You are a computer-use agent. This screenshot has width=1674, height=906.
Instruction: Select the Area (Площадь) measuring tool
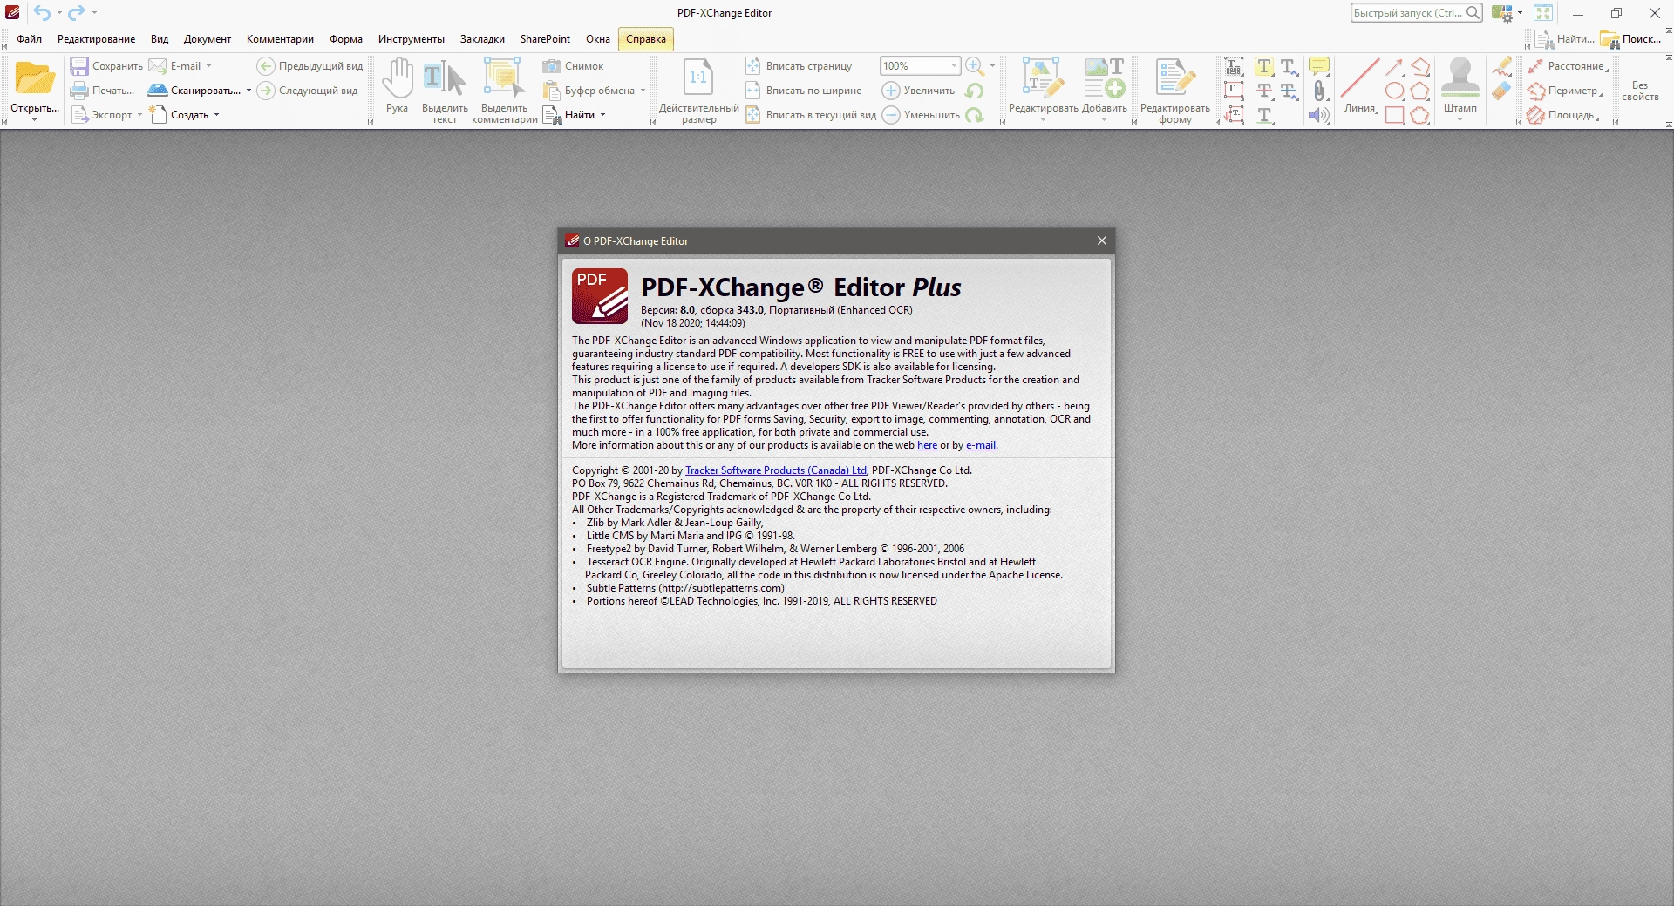[1562, 115]
